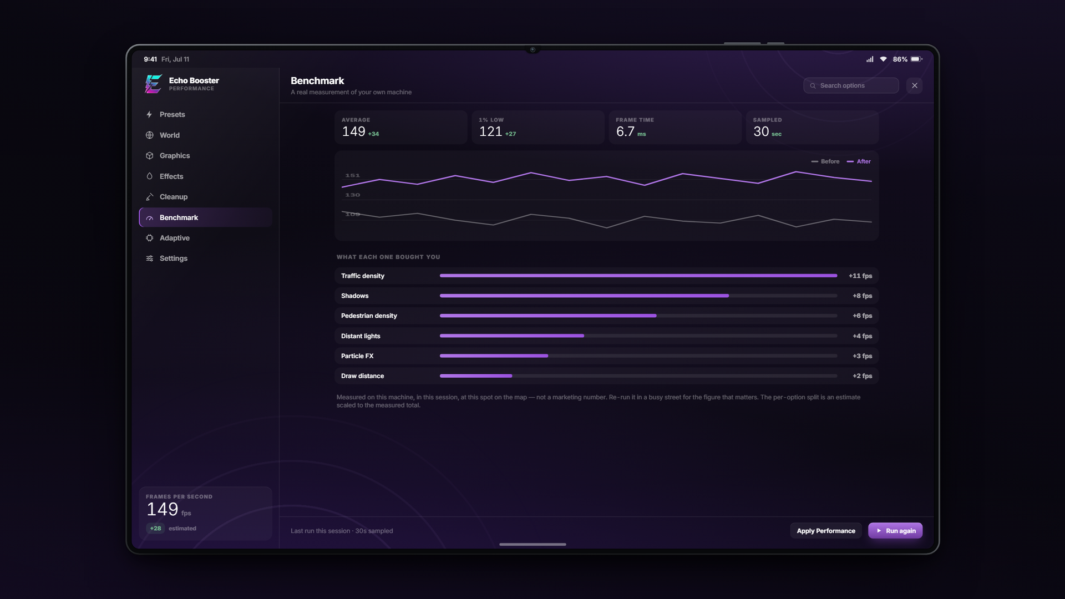The height and width of the screenshot is (599, 1065).
Task: Click the World globe icon
Action: [149, 135]
